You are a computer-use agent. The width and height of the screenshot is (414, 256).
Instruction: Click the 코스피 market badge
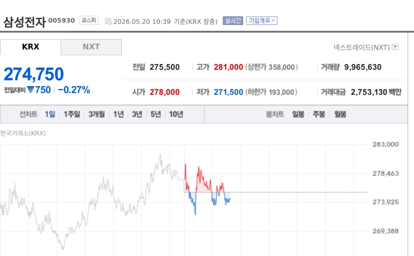click(x=89, y=20)
